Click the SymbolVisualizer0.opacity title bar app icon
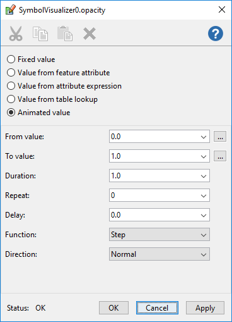 [x=10, y=10]
